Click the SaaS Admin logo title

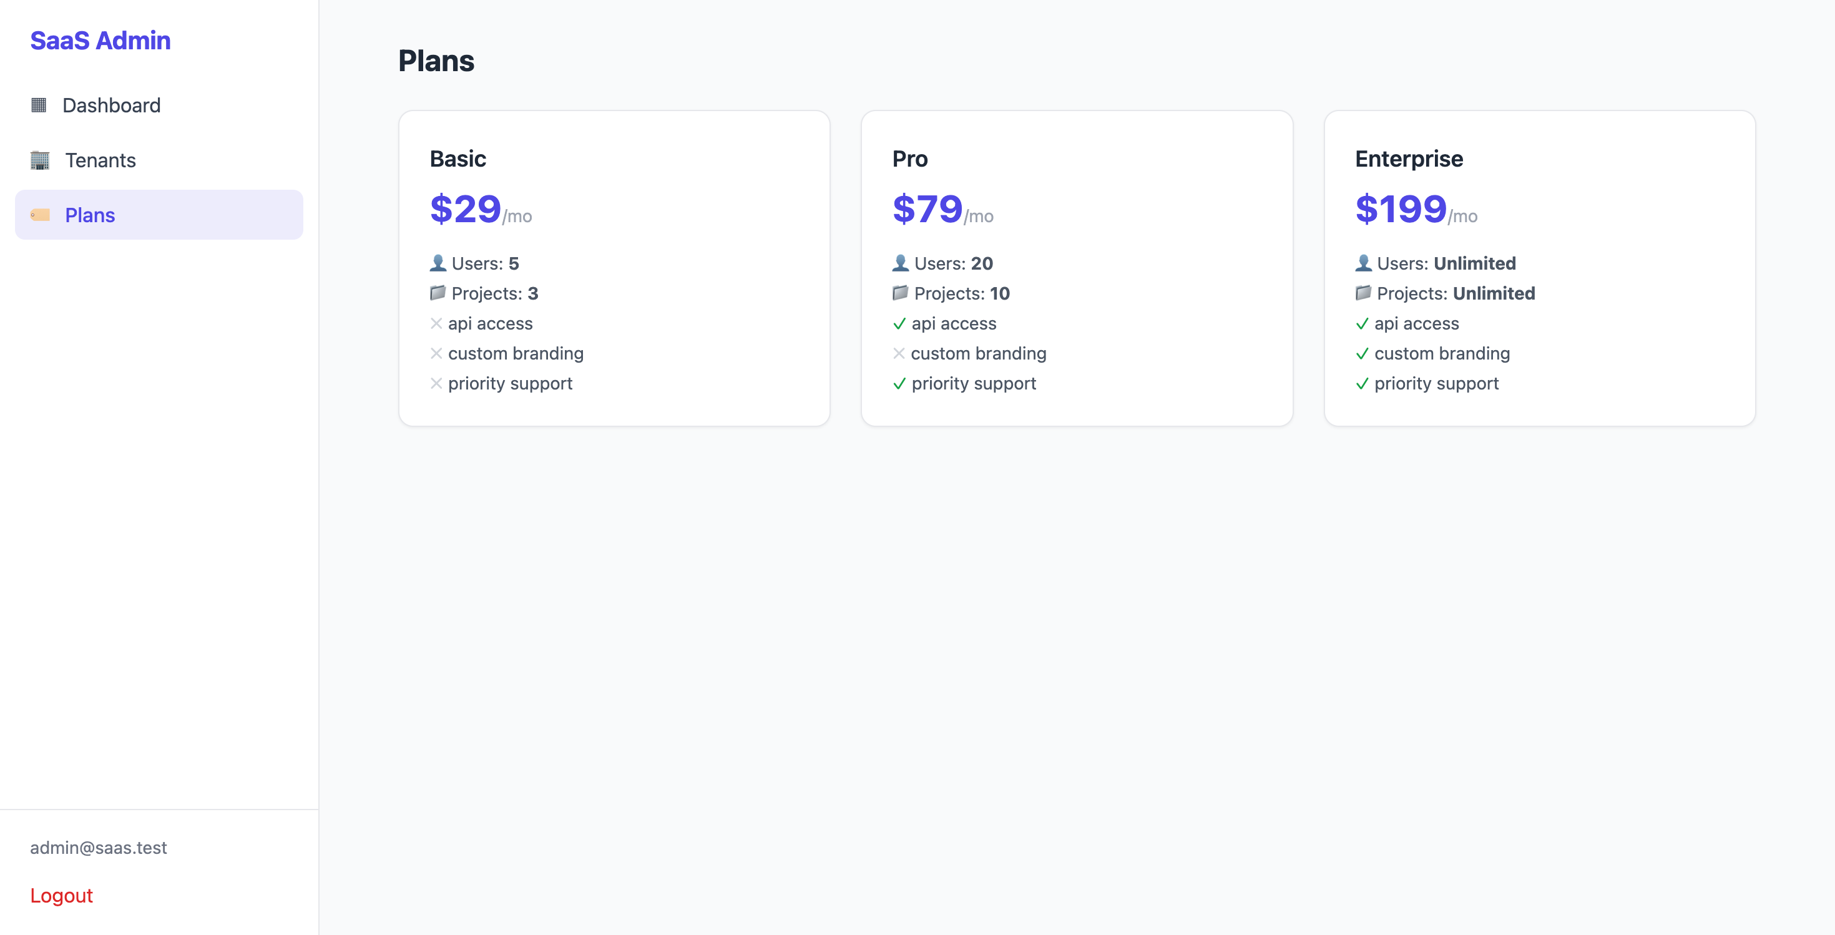point(100,41)
